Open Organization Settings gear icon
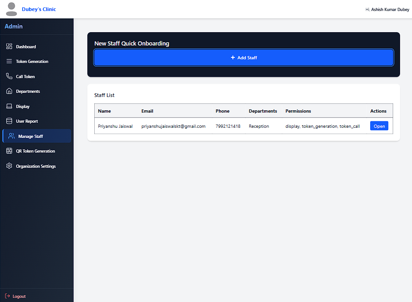Viewport: 412px width, 302px height. coord(10,166)
